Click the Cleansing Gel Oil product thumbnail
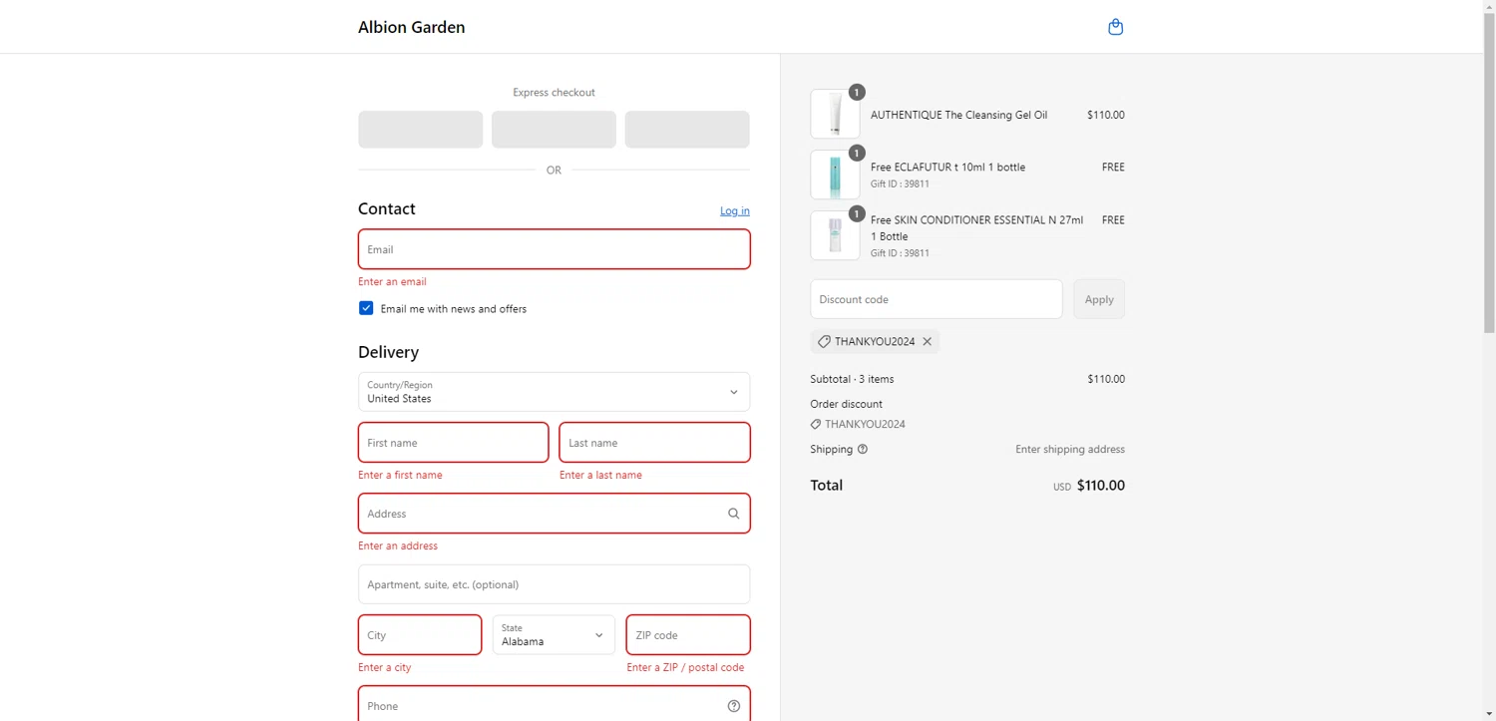This screenshot has width=1496, height=721. (x=835, y=114)
